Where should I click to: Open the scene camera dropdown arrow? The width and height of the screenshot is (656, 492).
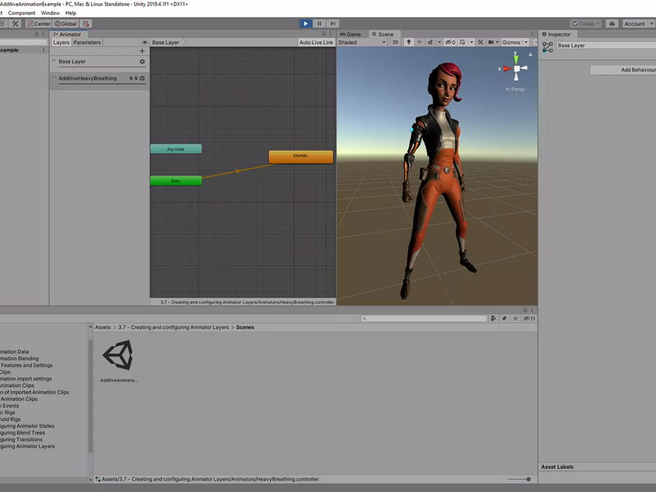497,43
